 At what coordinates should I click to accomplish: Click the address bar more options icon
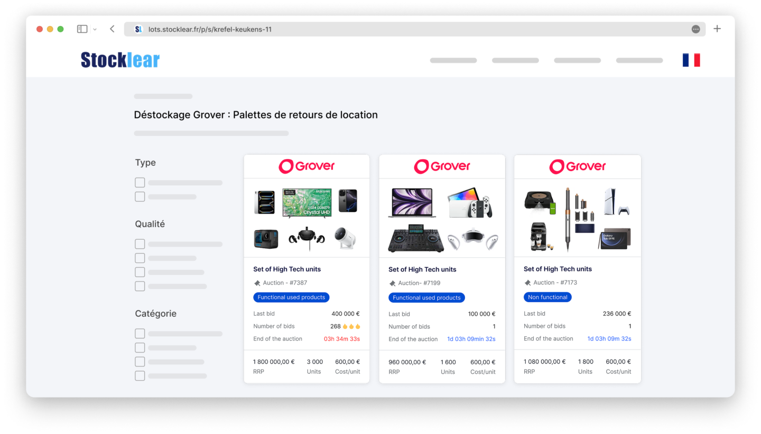(696, 30)
